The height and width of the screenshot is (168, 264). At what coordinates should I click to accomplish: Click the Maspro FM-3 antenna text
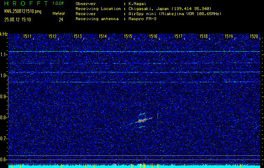click(142, 19)
